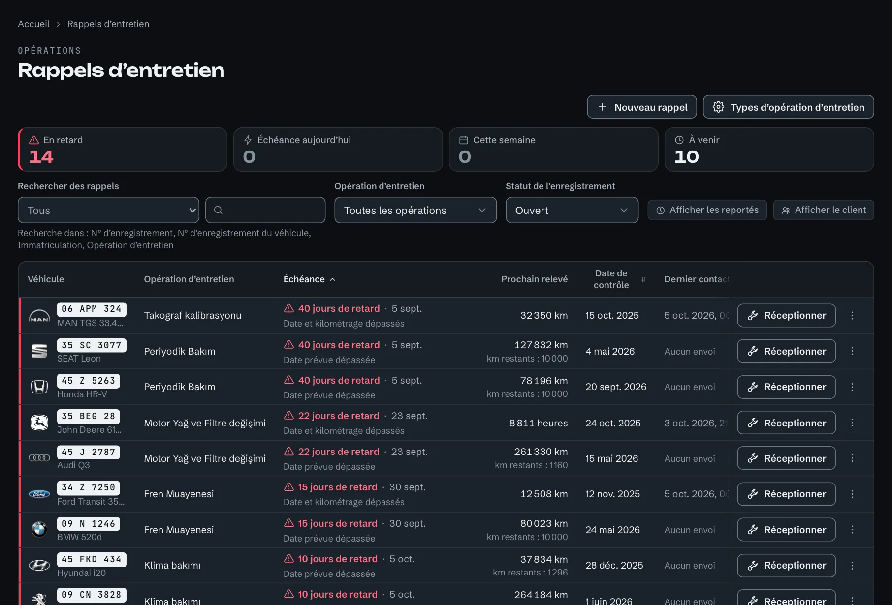This screenshot has height=605, width=892.
Task: Click the Ford oval logo
Action: [x=39, y=494]
